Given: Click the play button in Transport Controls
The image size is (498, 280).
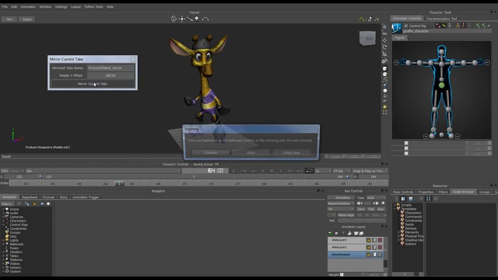Looking at the screenshot, I should (281, 171).
